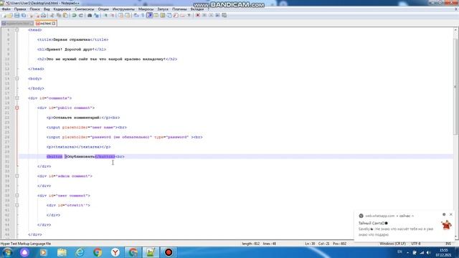Collapse the body fold marker at line 14
The image size is (459, 258).
pos(17,79)
